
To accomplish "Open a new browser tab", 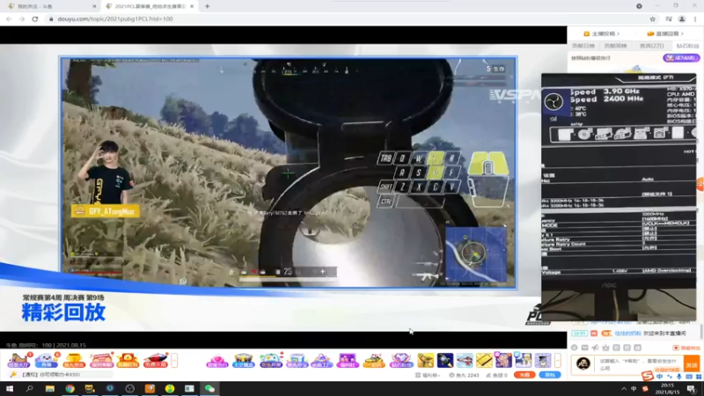I will coord(207,6).
